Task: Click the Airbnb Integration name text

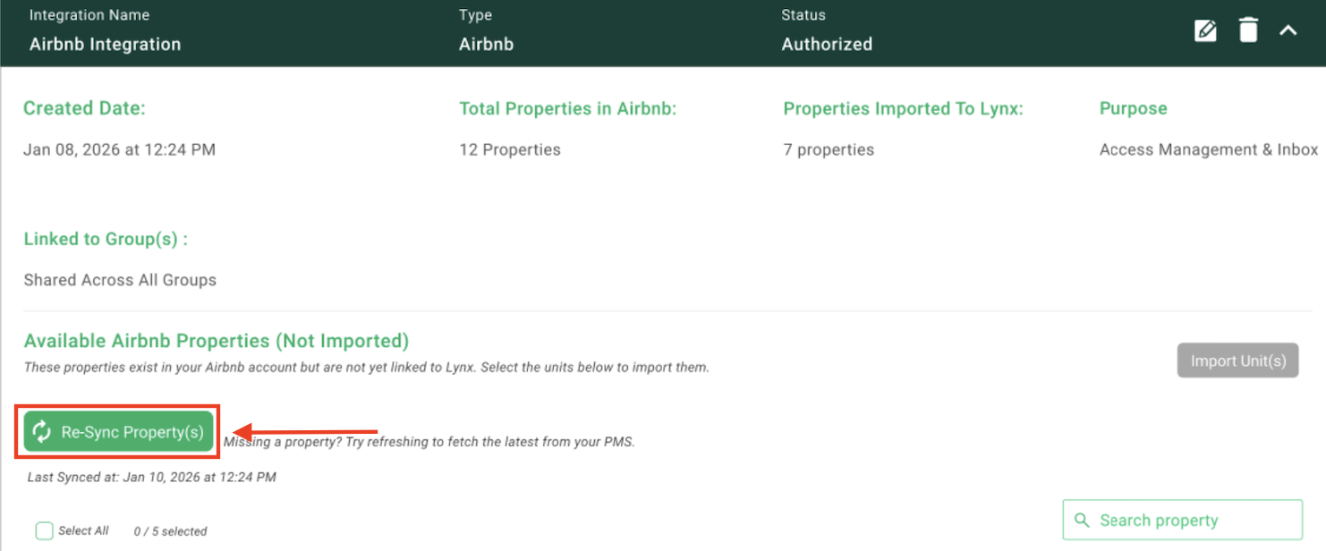Action: pos(105,44)
